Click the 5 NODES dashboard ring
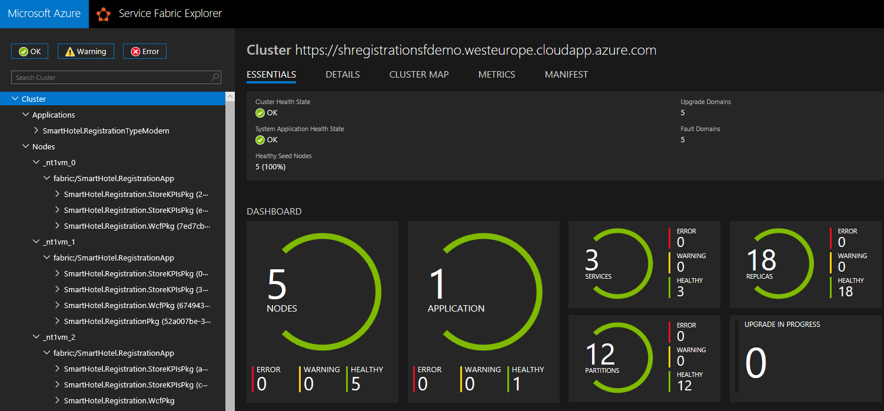884x411 pixels. 323,292
